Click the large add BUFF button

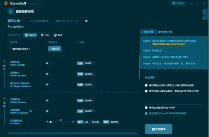point(158,129)
